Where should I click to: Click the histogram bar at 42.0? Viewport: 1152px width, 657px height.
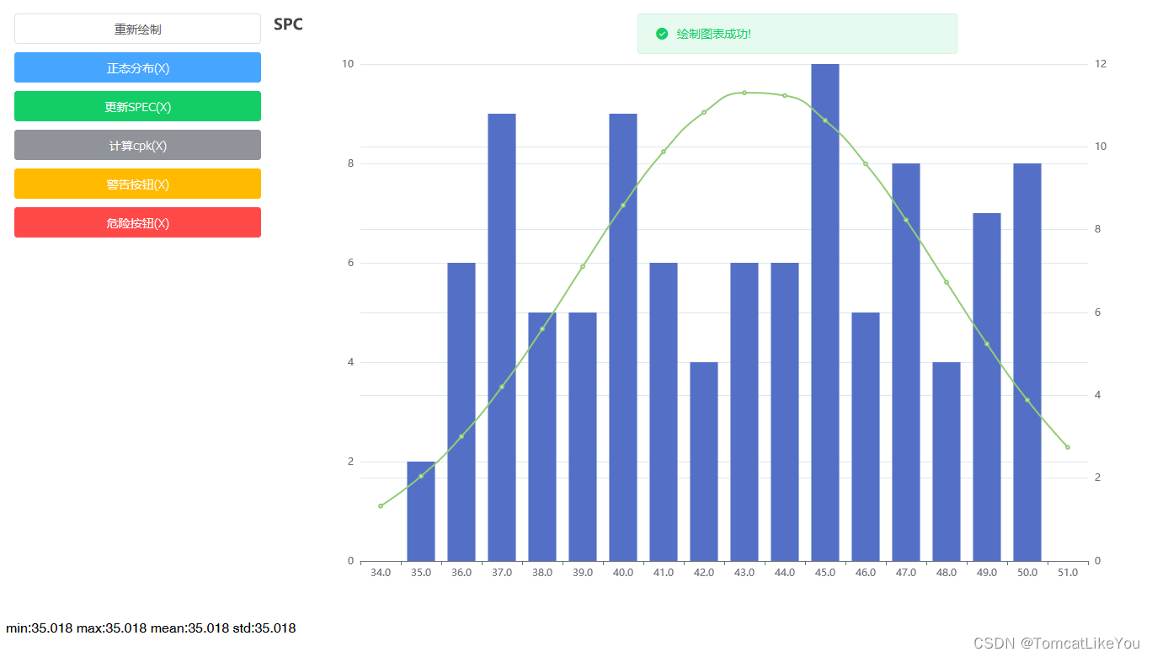click(704, 462)
